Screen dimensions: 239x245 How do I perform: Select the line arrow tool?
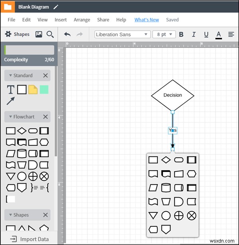11,101
